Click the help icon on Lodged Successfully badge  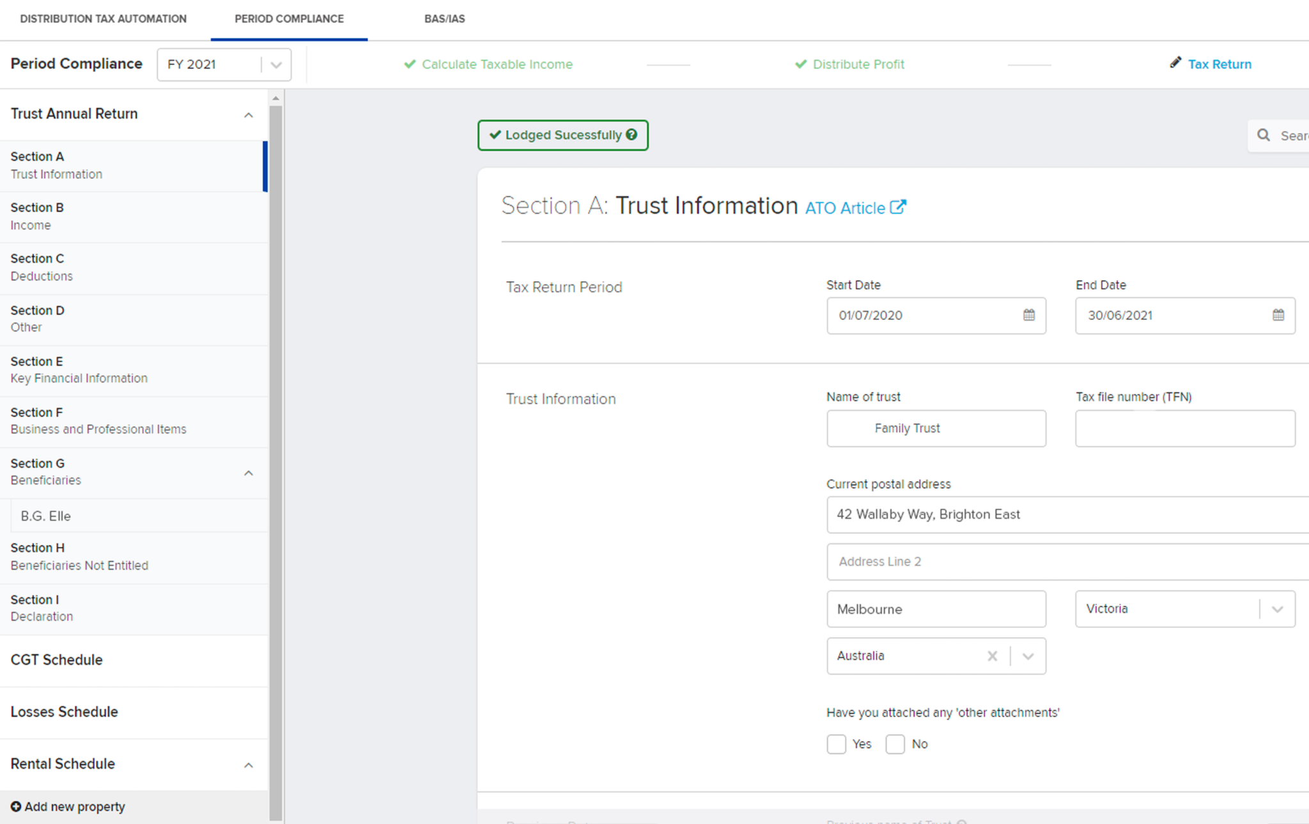pos(631,135)
